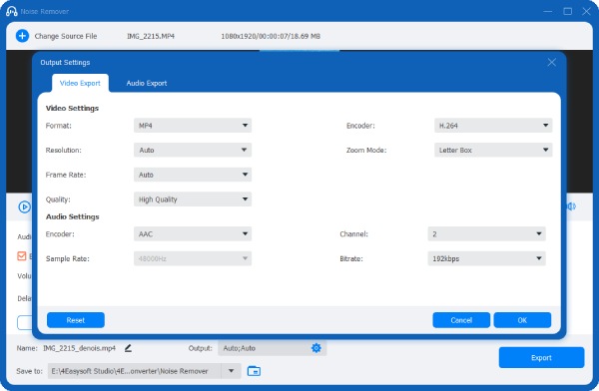Image resolution: width=599 pixels, height=391 pixels.
Task: Switch to the Audio Export tab
Action: point(147,83)
